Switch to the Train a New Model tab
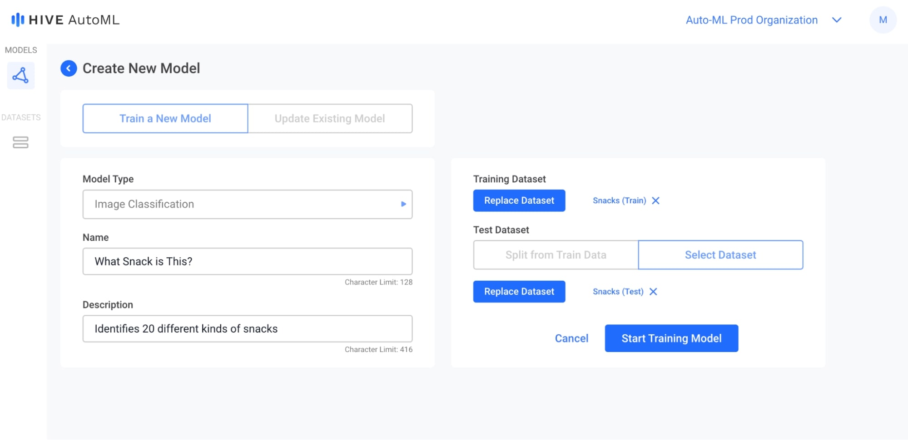The image size is (908, 440). pos(165,118)
